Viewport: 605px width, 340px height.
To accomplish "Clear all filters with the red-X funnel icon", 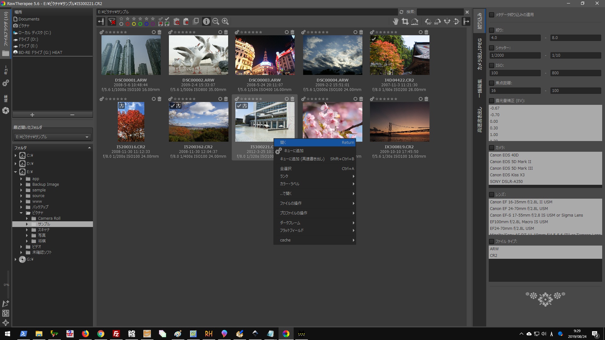I will 112,21.
